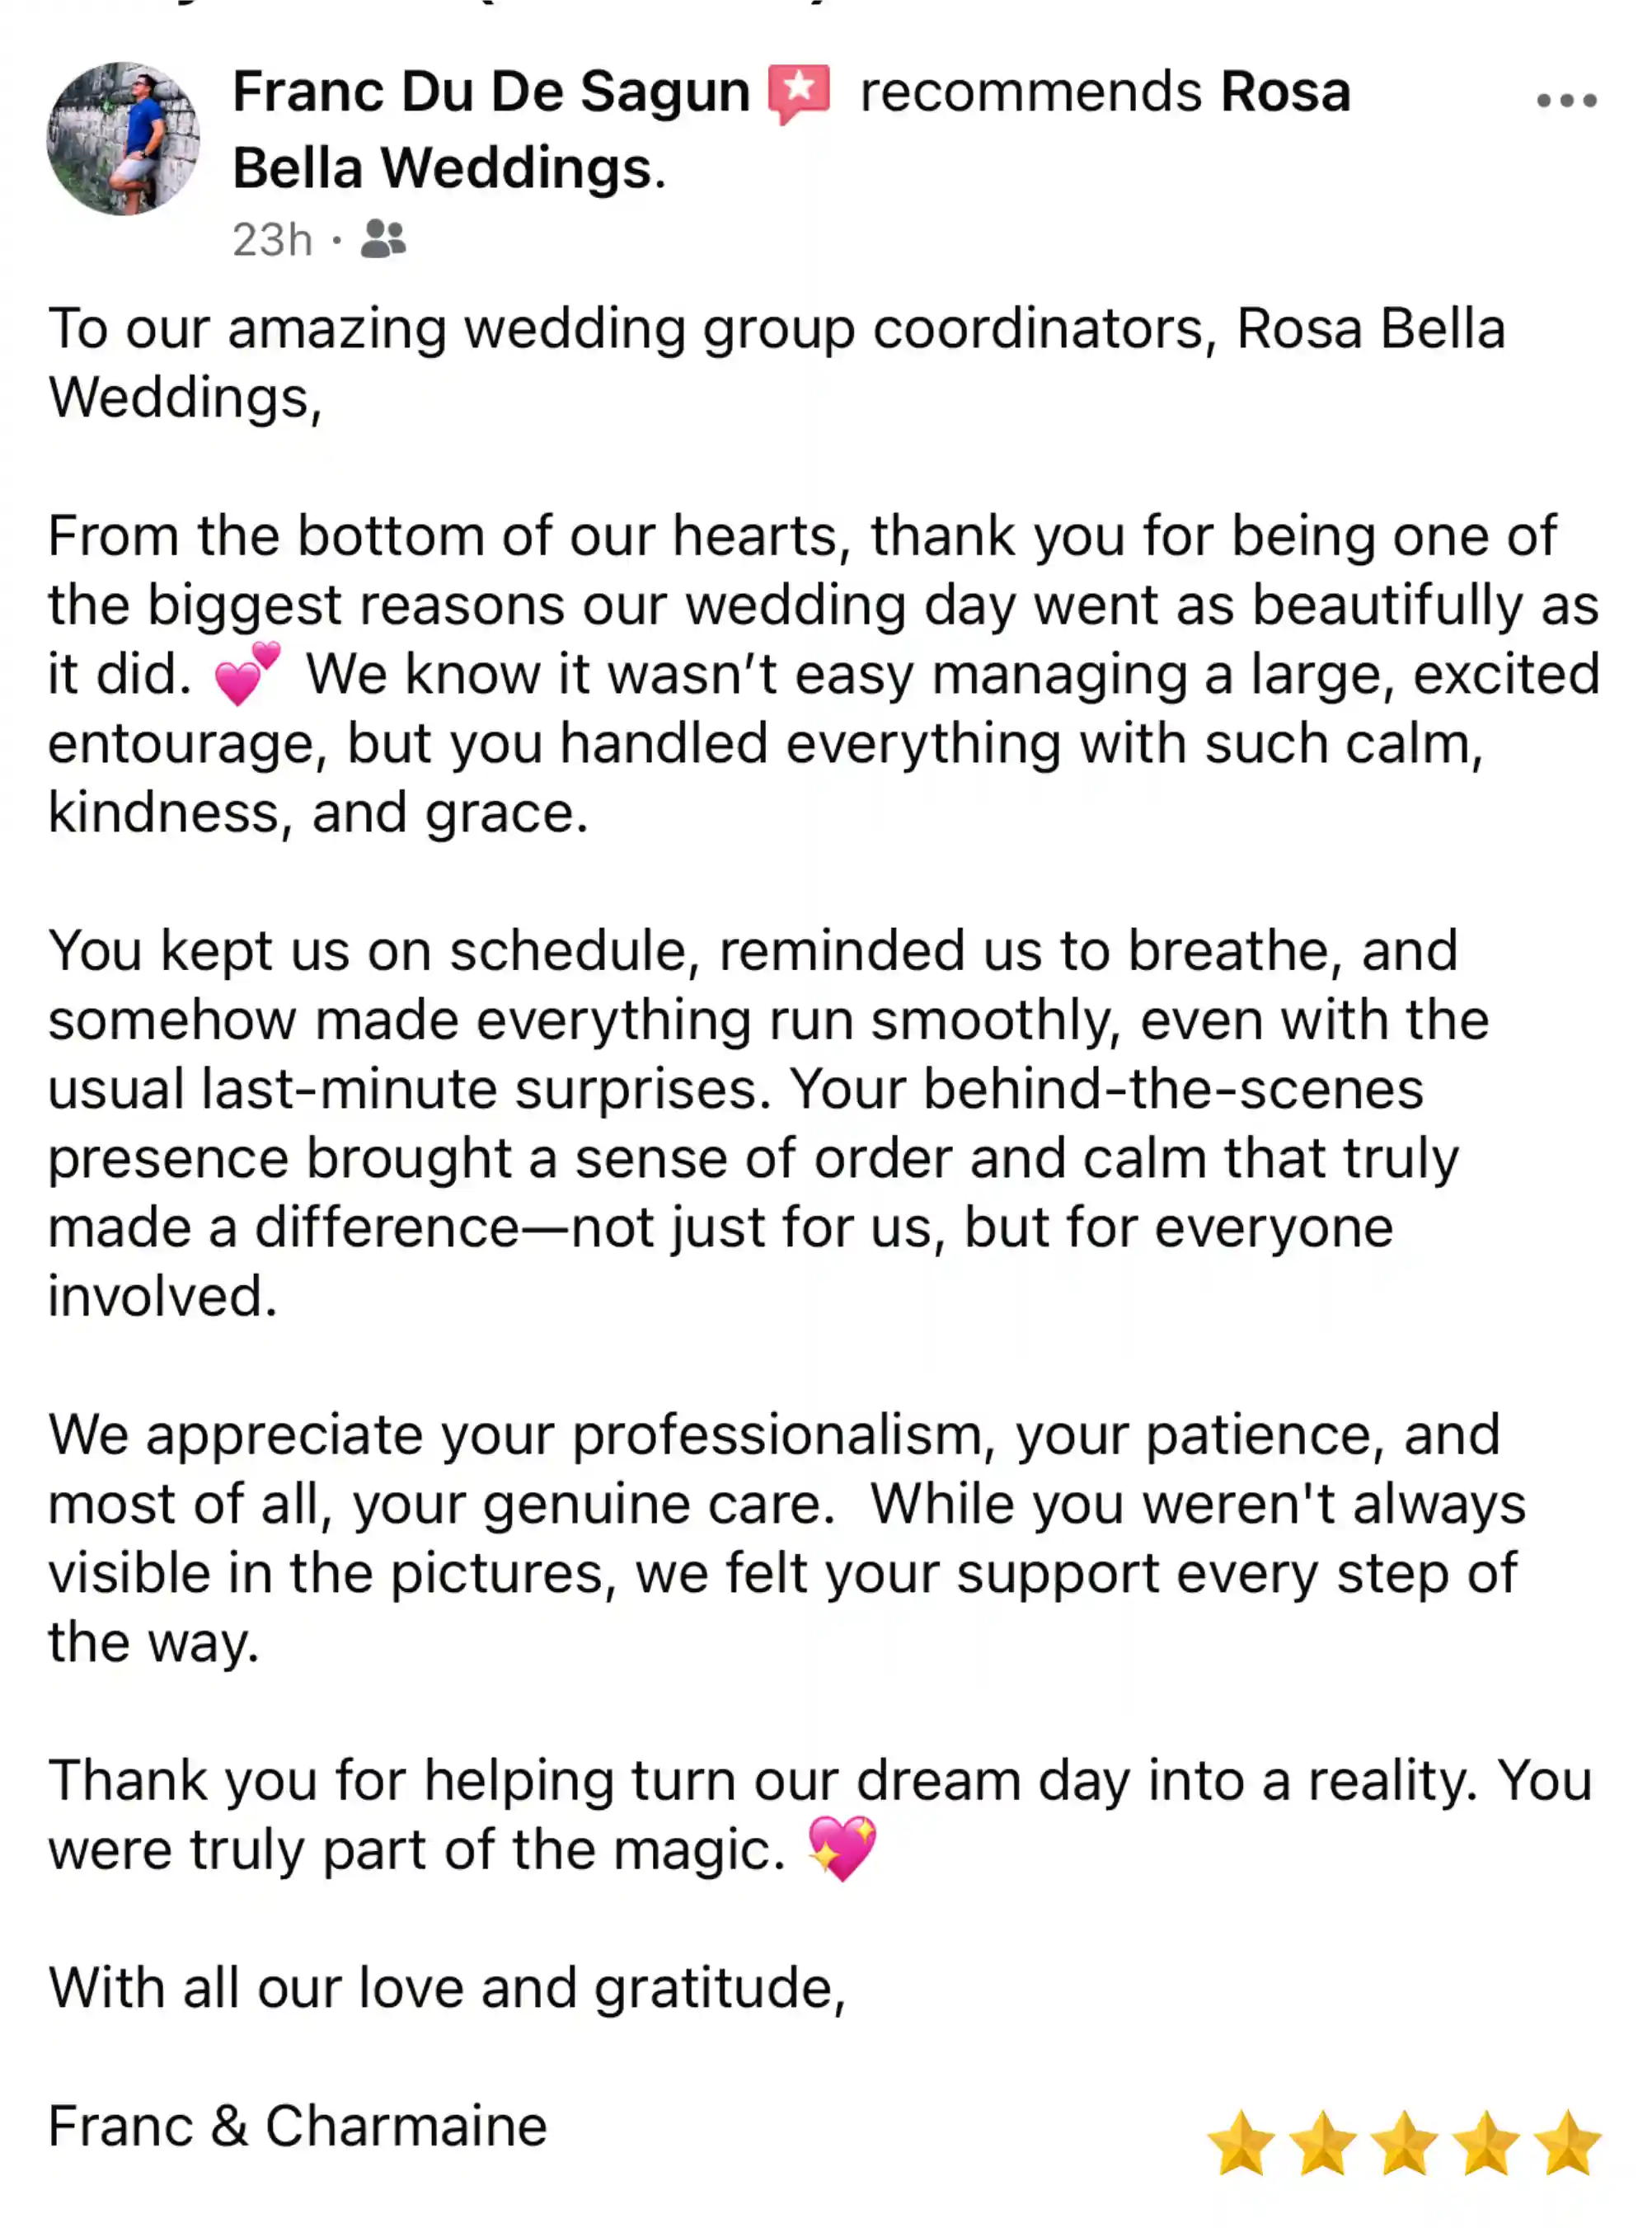This screenshot has height=2228, width=1652.
Task: Click the fourth gold star
Action: pyautogui.click(x=1485, y=2142)
